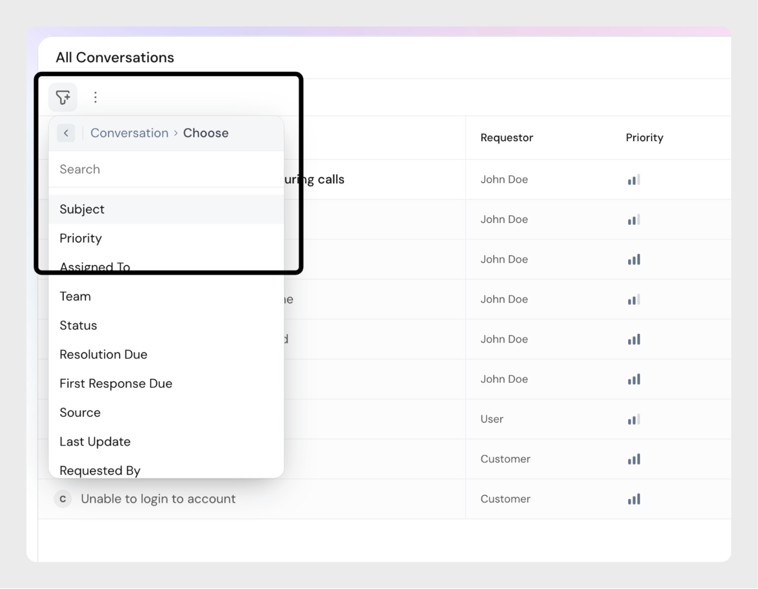Image resolution: width=758 pixels, height=589 pixels.
Task: Open Unable to login to account conversation
Action: [158, 499]
